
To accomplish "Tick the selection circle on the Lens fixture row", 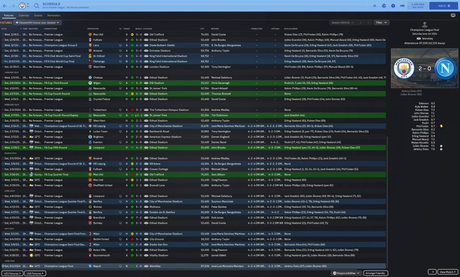I will [3, 45].
